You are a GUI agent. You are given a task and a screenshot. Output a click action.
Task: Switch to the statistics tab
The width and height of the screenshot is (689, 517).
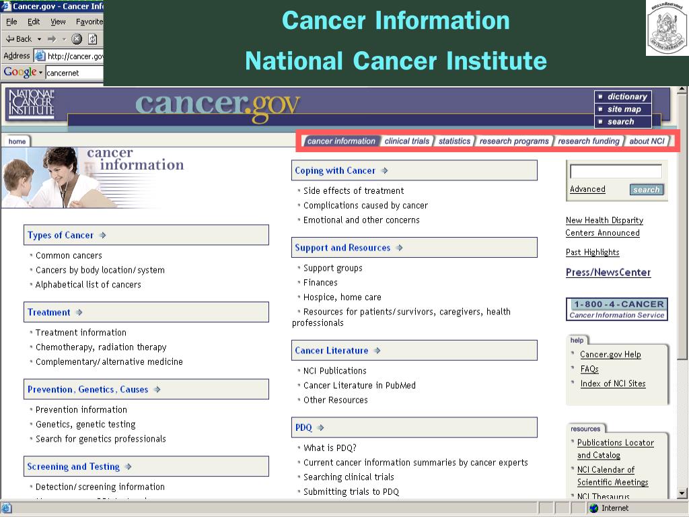[454, 141]
